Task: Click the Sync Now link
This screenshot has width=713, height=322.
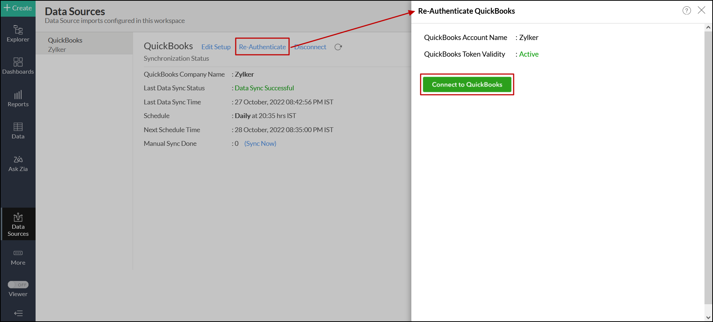Action: point(260,144)
